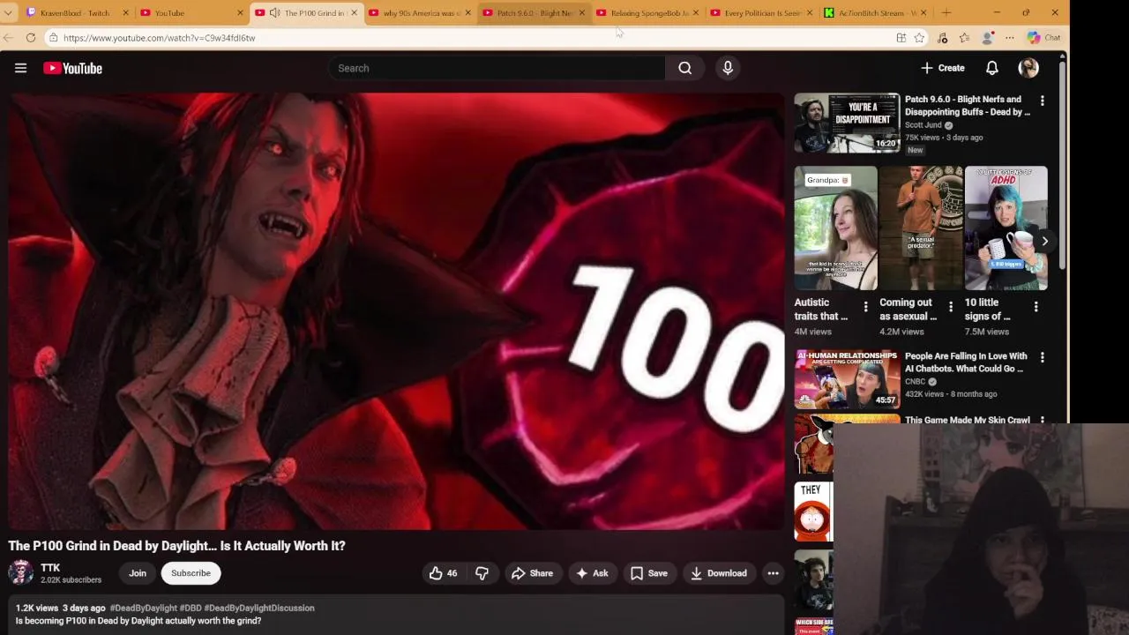The width and height of the screenshot is (1129, 635).
Task: Open more actions menu beside Download
Action: pyautogui.click(x=773, y=573)
